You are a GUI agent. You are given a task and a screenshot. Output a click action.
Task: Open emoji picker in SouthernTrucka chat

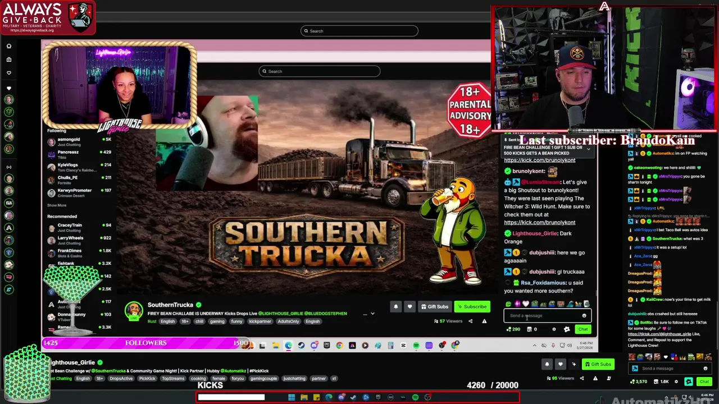584,315
